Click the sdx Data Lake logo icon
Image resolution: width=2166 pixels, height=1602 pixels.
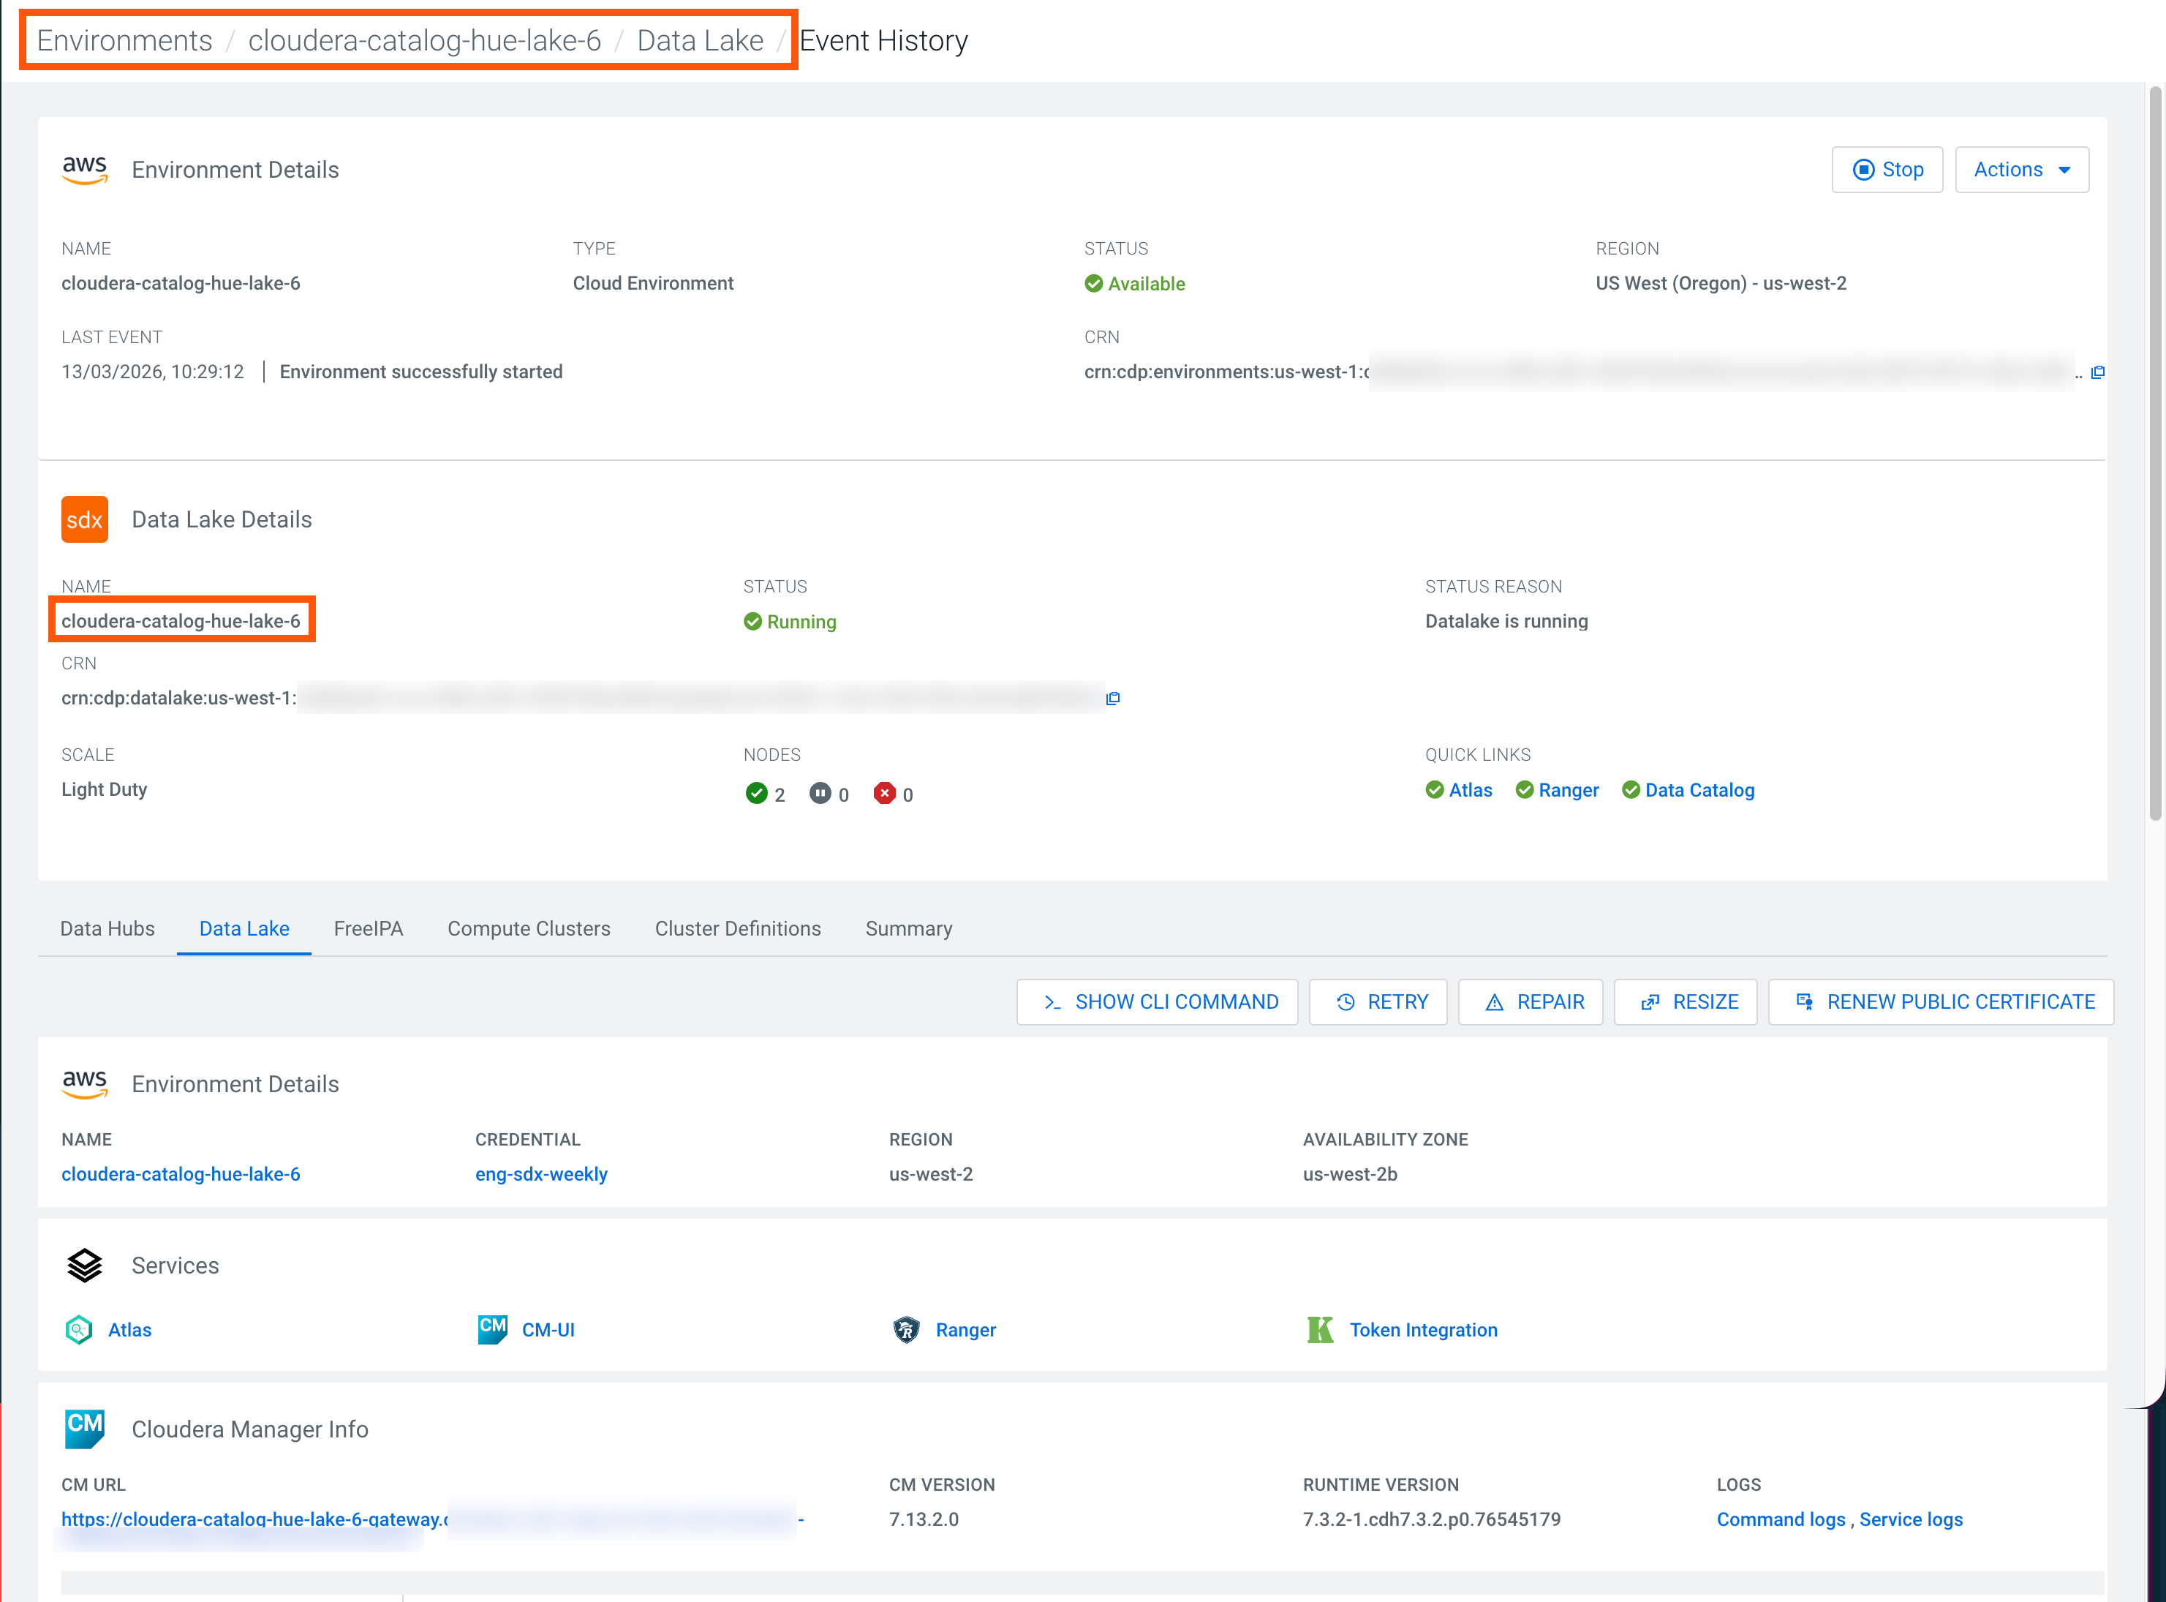(84, 520)
